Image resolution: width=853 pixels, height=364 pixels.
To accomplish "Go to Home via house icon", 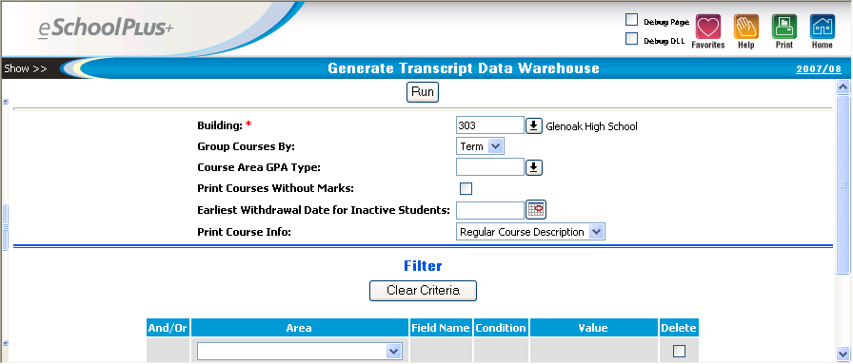I will pos(822,27).
